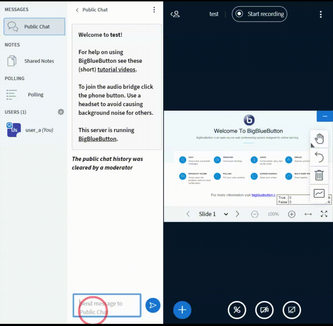The height and width of the screenshot is (326, 333).
Task: Open the session options kebab menu
Action: tap(320, 14)
